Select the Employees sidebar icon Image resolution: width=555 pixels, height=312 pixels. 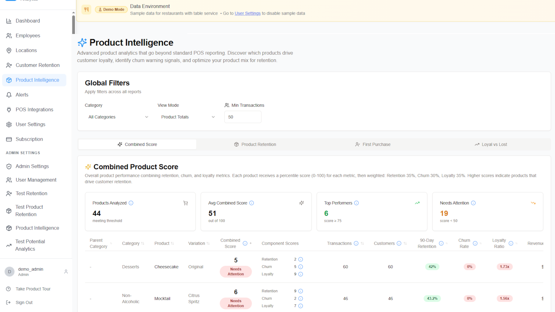[x=9, y=35]
